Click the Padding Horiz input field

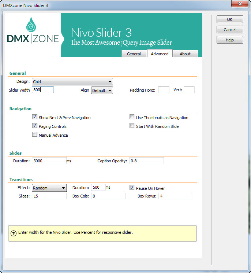coord(164,90)
